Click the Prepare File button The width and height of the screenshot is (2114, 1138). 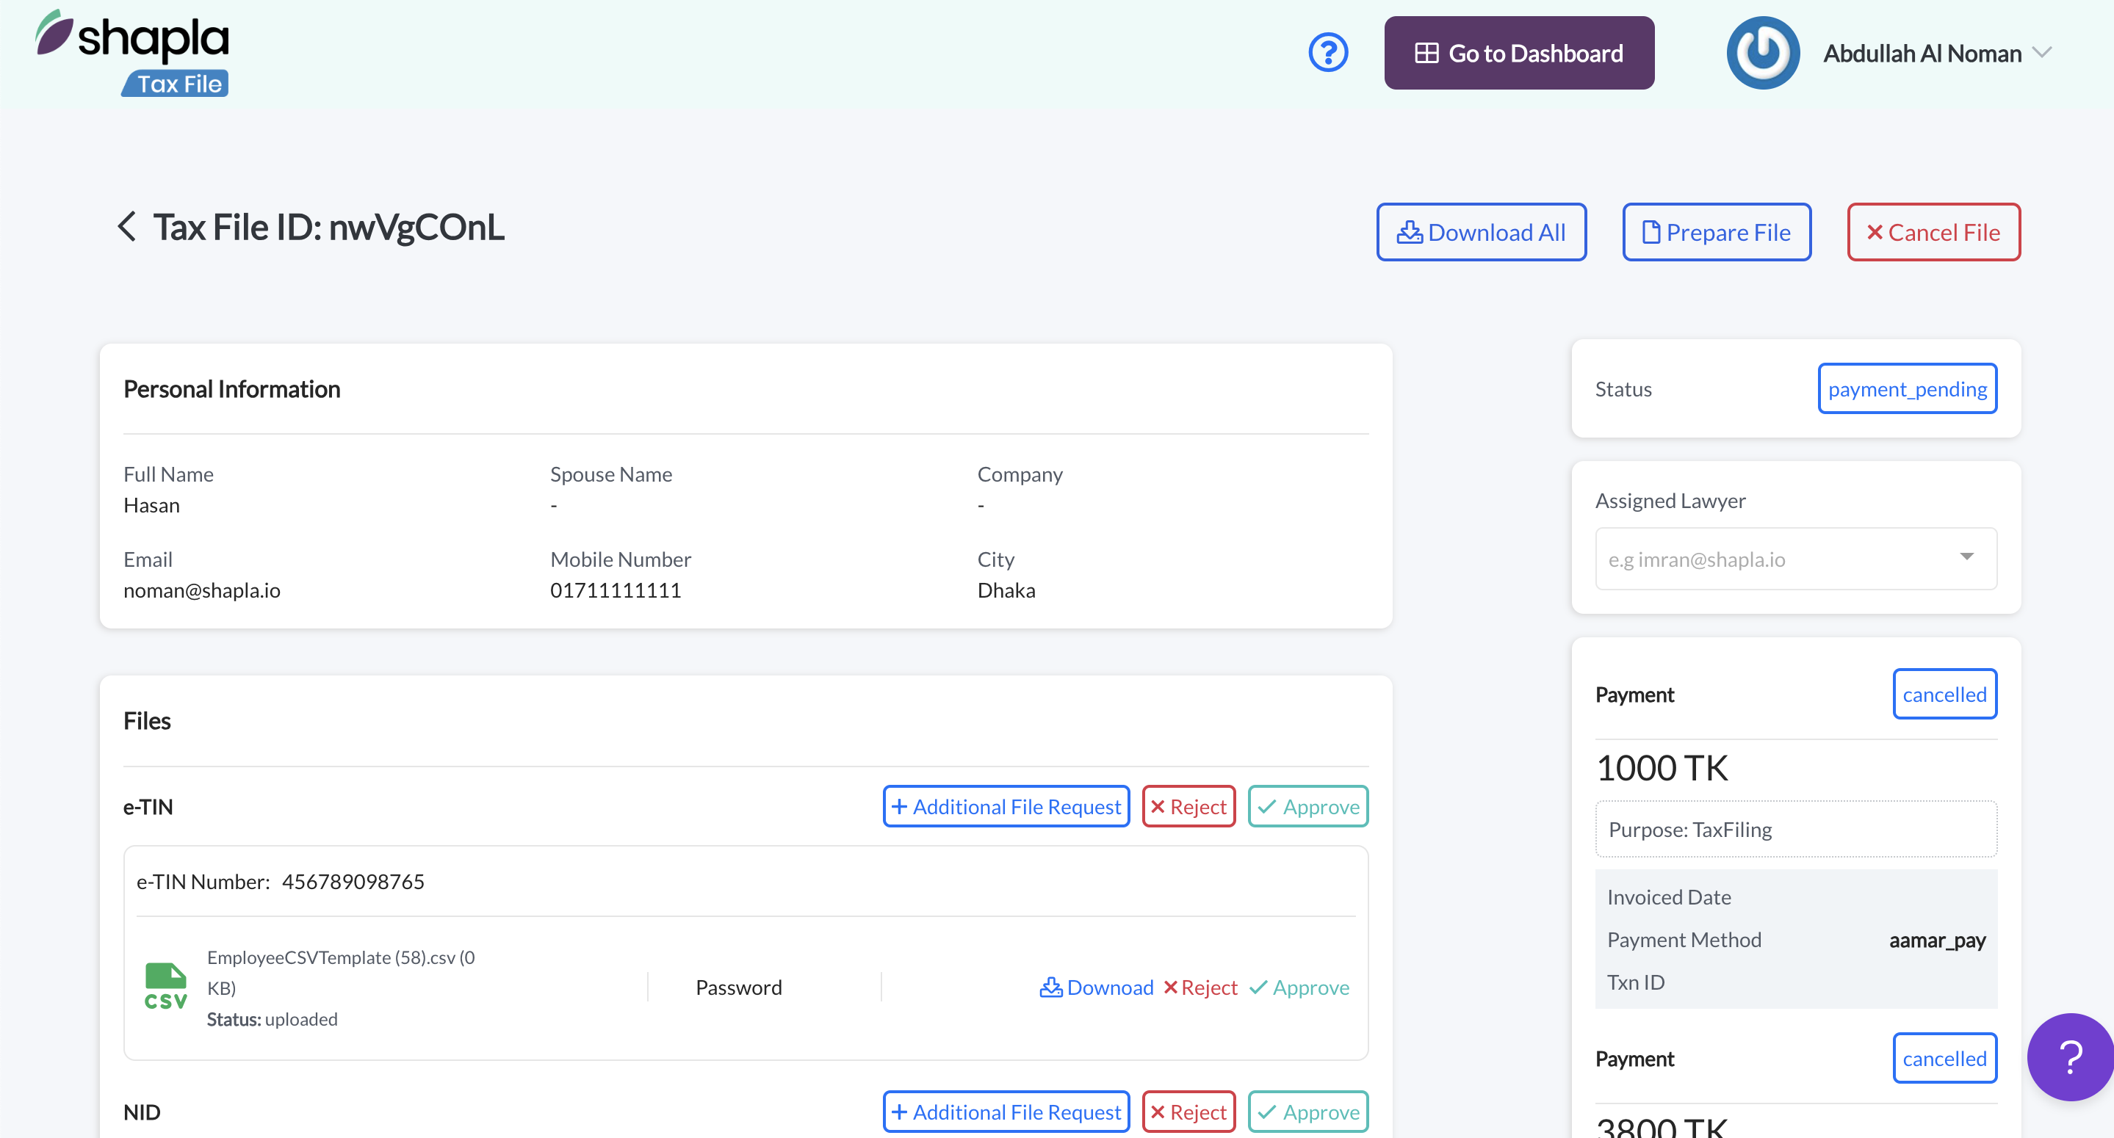pos(1716,232)
